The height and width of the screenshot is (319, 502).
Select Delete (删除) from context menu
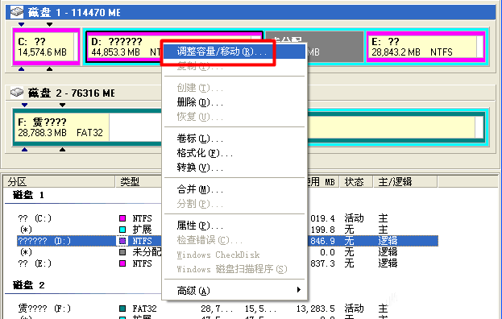[234, 102]
